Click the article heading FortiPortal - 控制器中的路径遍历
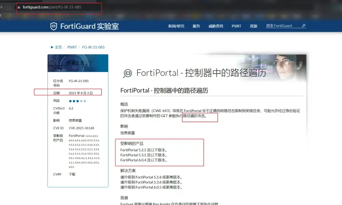The height and width of the screenshot is (205, 342). [x=164, y=90]
